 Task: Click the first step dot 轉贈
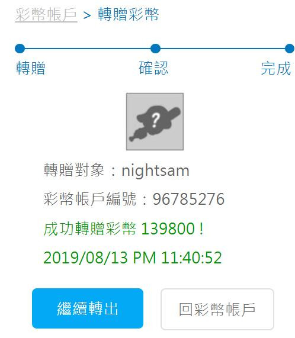20,49
